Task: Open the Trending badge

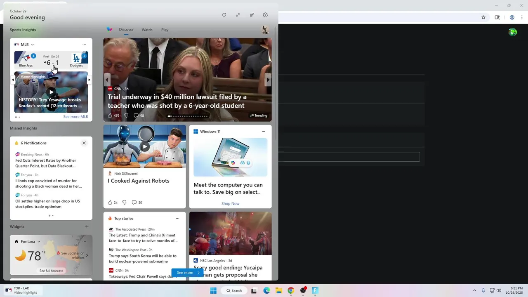Action: tap(259, 115)
